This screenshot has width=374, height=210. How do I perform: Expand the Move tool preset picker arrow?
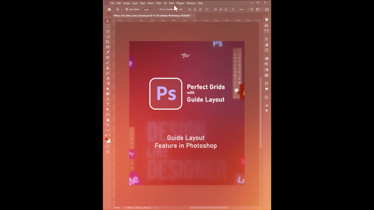click(122, 9)
